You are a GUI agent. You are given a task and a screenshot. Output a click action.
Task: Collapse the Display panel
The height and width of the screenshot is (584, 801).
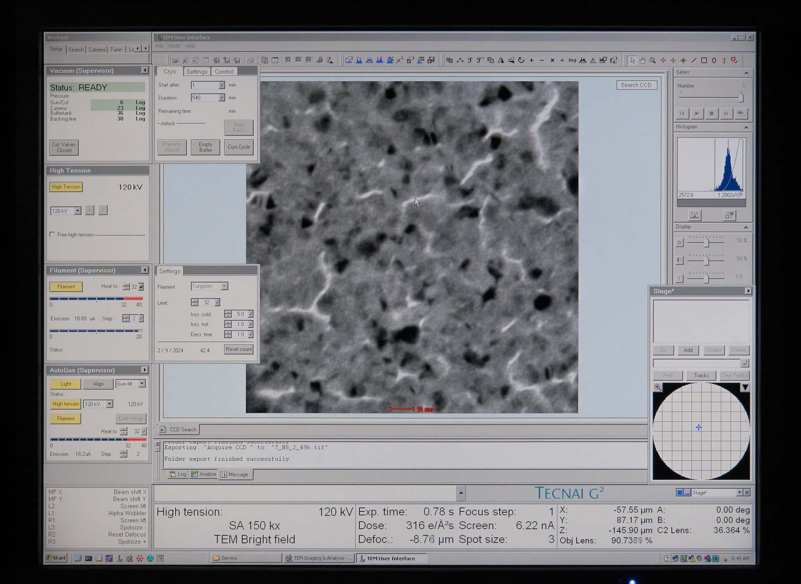[746, 227]
